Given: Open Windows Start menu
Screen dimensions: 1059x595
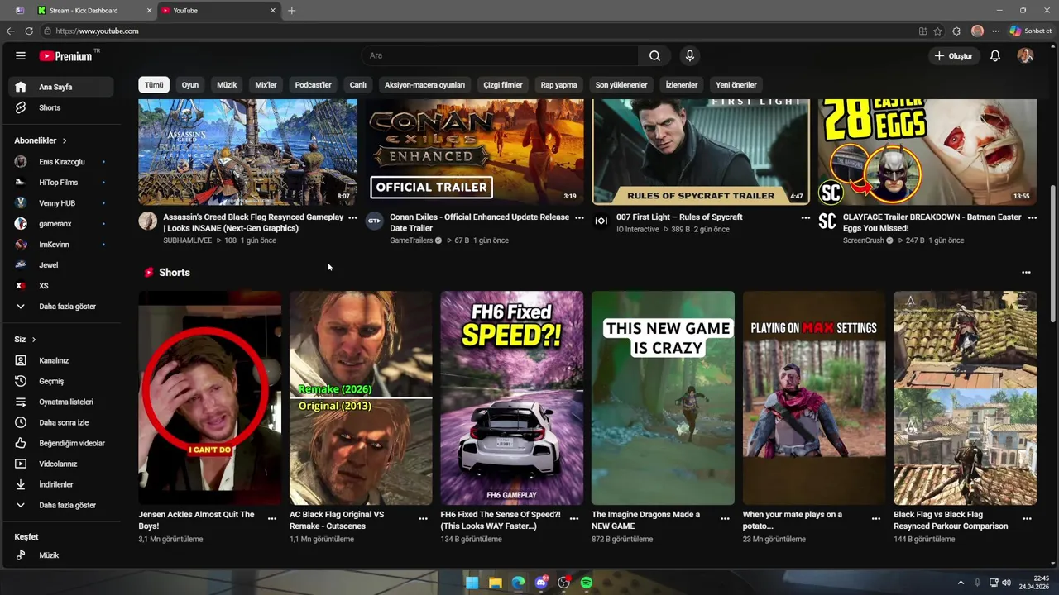Looking at the screenshot, I should point(472,583).
